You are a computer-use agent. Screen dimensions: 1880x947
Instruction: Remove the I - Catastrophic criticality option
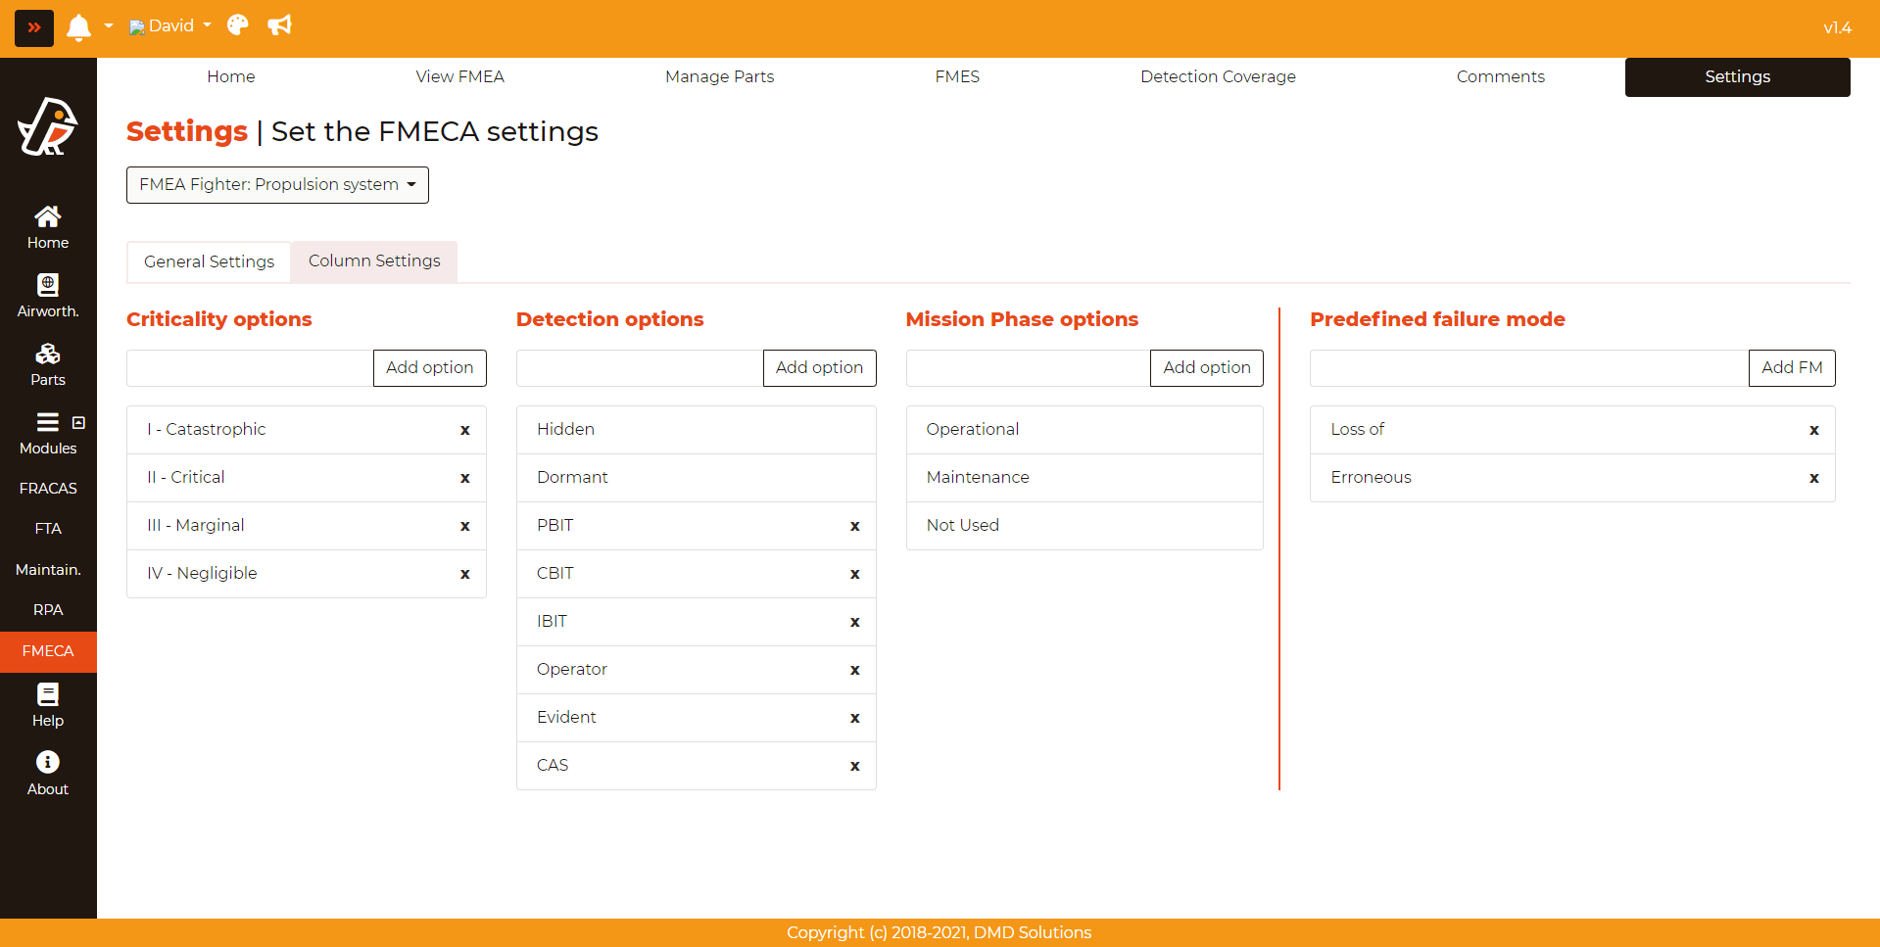[465, 430]
